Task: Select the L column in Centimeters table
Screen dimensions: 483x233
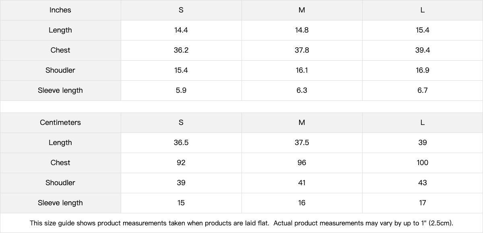Action: pos(423,123)
